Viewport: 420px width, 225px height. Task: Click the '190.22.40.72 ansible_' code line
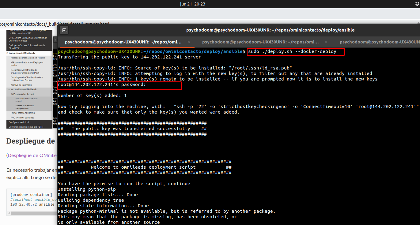coord(34,204)
